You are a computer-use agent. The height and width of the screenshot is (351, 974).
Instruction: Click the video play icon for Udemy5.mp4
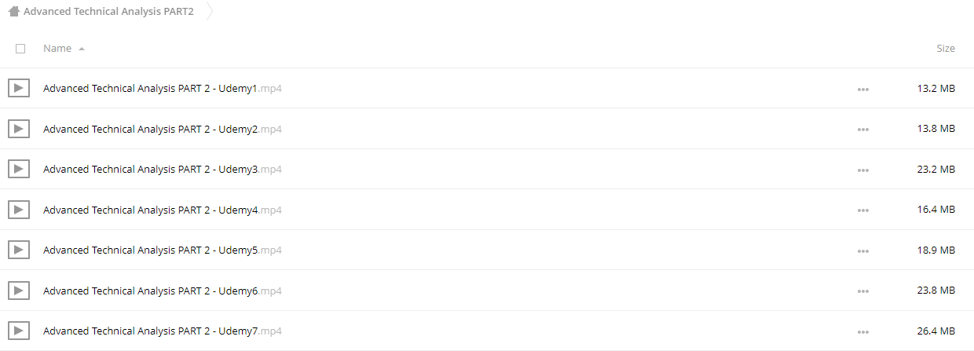(x=19, y=250)
